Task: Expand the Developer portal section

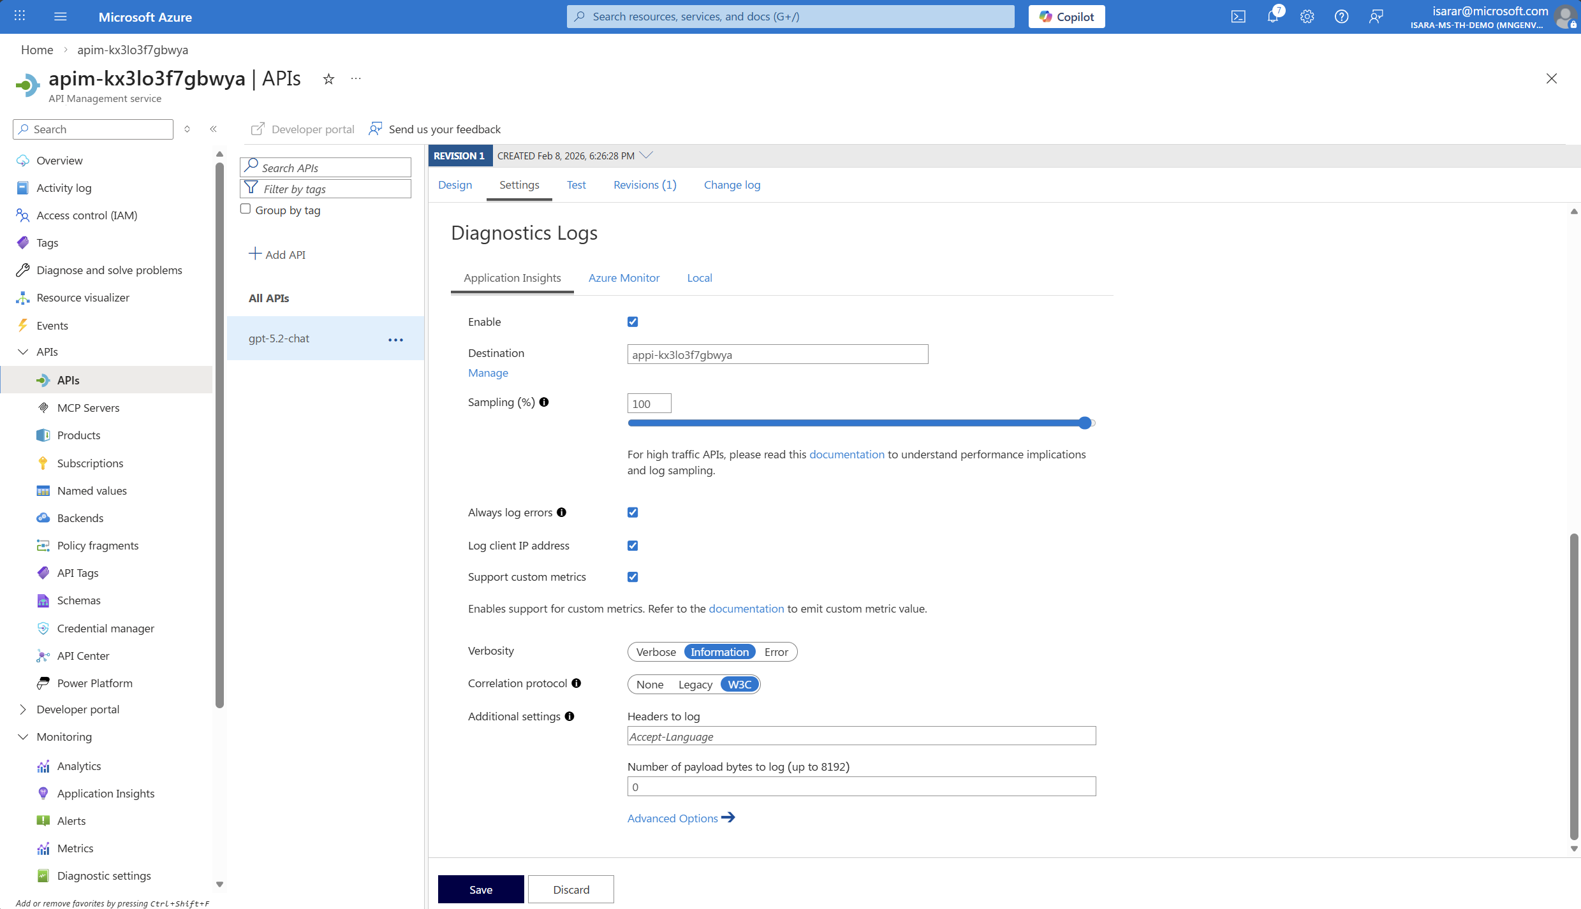Action: click(x=23, y=709)
